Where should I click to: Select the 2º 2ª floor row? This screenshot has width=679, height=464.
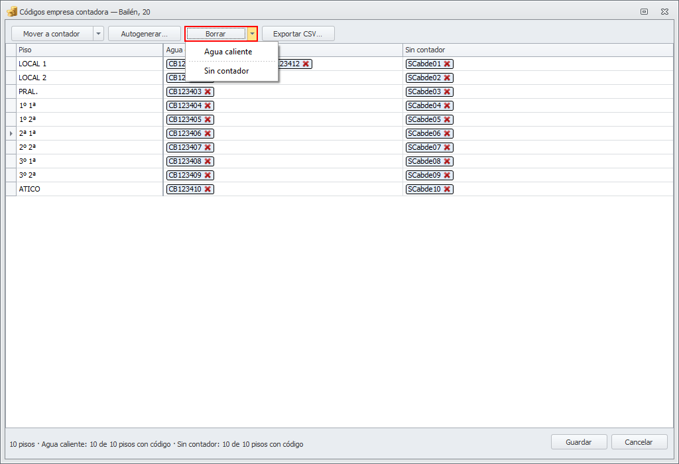(x=339, y=147)
